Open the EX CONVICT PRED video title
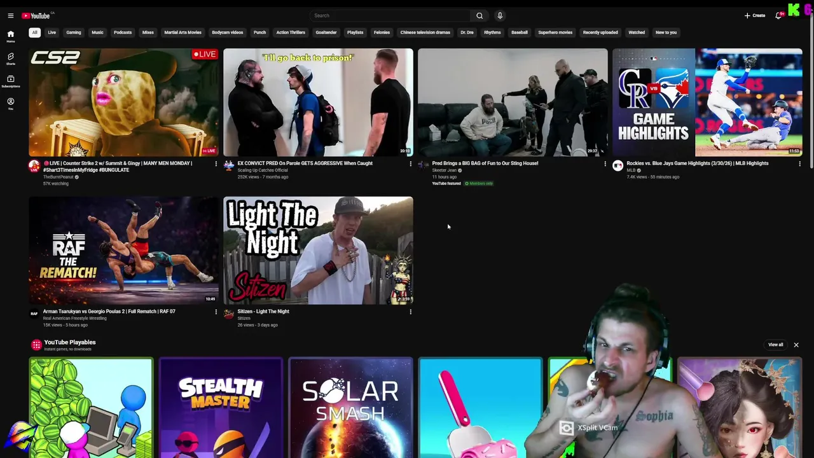This screenshot has width=814, height=458. [305, 163]
